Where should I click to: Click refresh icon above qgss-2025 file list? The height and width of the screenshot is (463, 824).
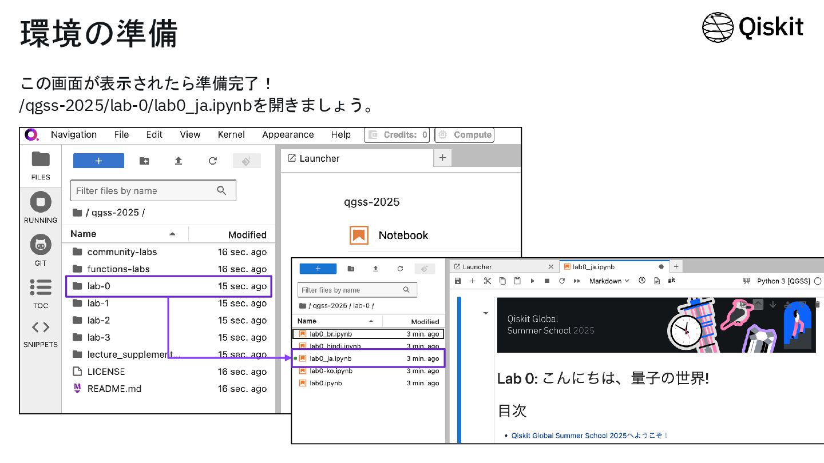pos(213,161)
